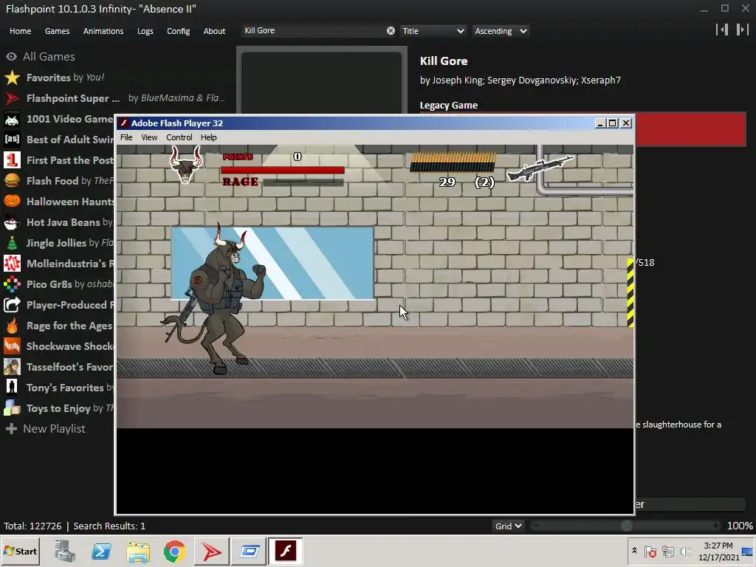Open the About page
The width and height of the screenshot is (756, 567).
tap(214, 31)
